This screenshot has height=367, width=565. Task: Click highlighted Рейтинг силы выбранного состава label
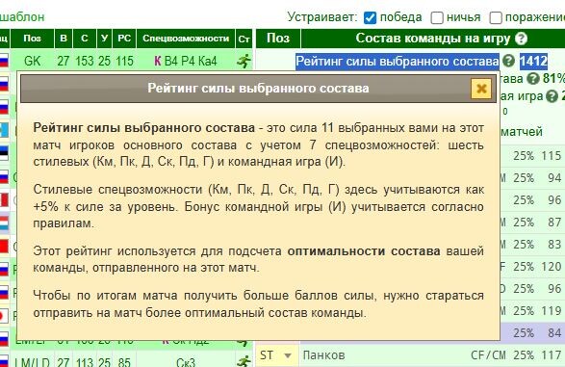pos(398,62)
